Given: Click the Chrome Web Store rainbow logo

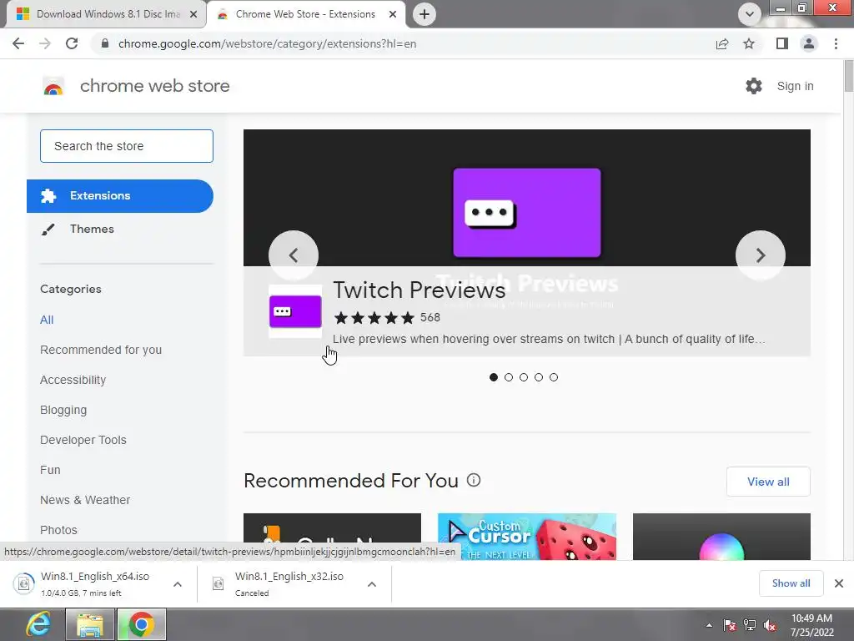Looking at the screenshot, I should 53,86.
